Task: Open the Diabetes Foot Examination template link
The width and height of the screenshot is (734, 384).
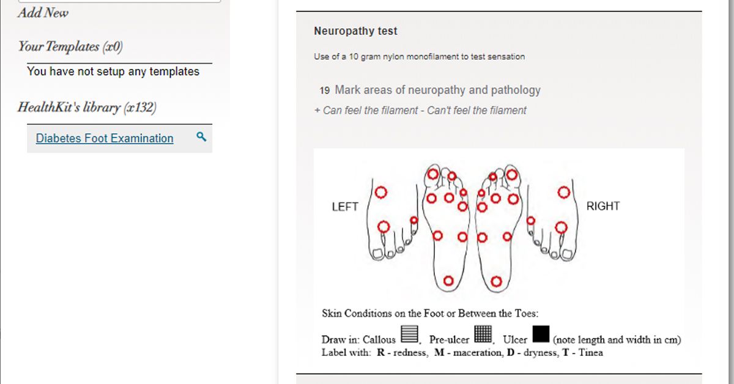Action: point(105,138)
